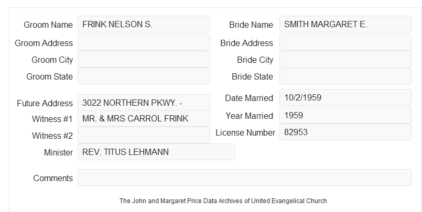Focus the Year Married input box
The width and height of the screenshot is (422, 212).
[x=345, y=115]
